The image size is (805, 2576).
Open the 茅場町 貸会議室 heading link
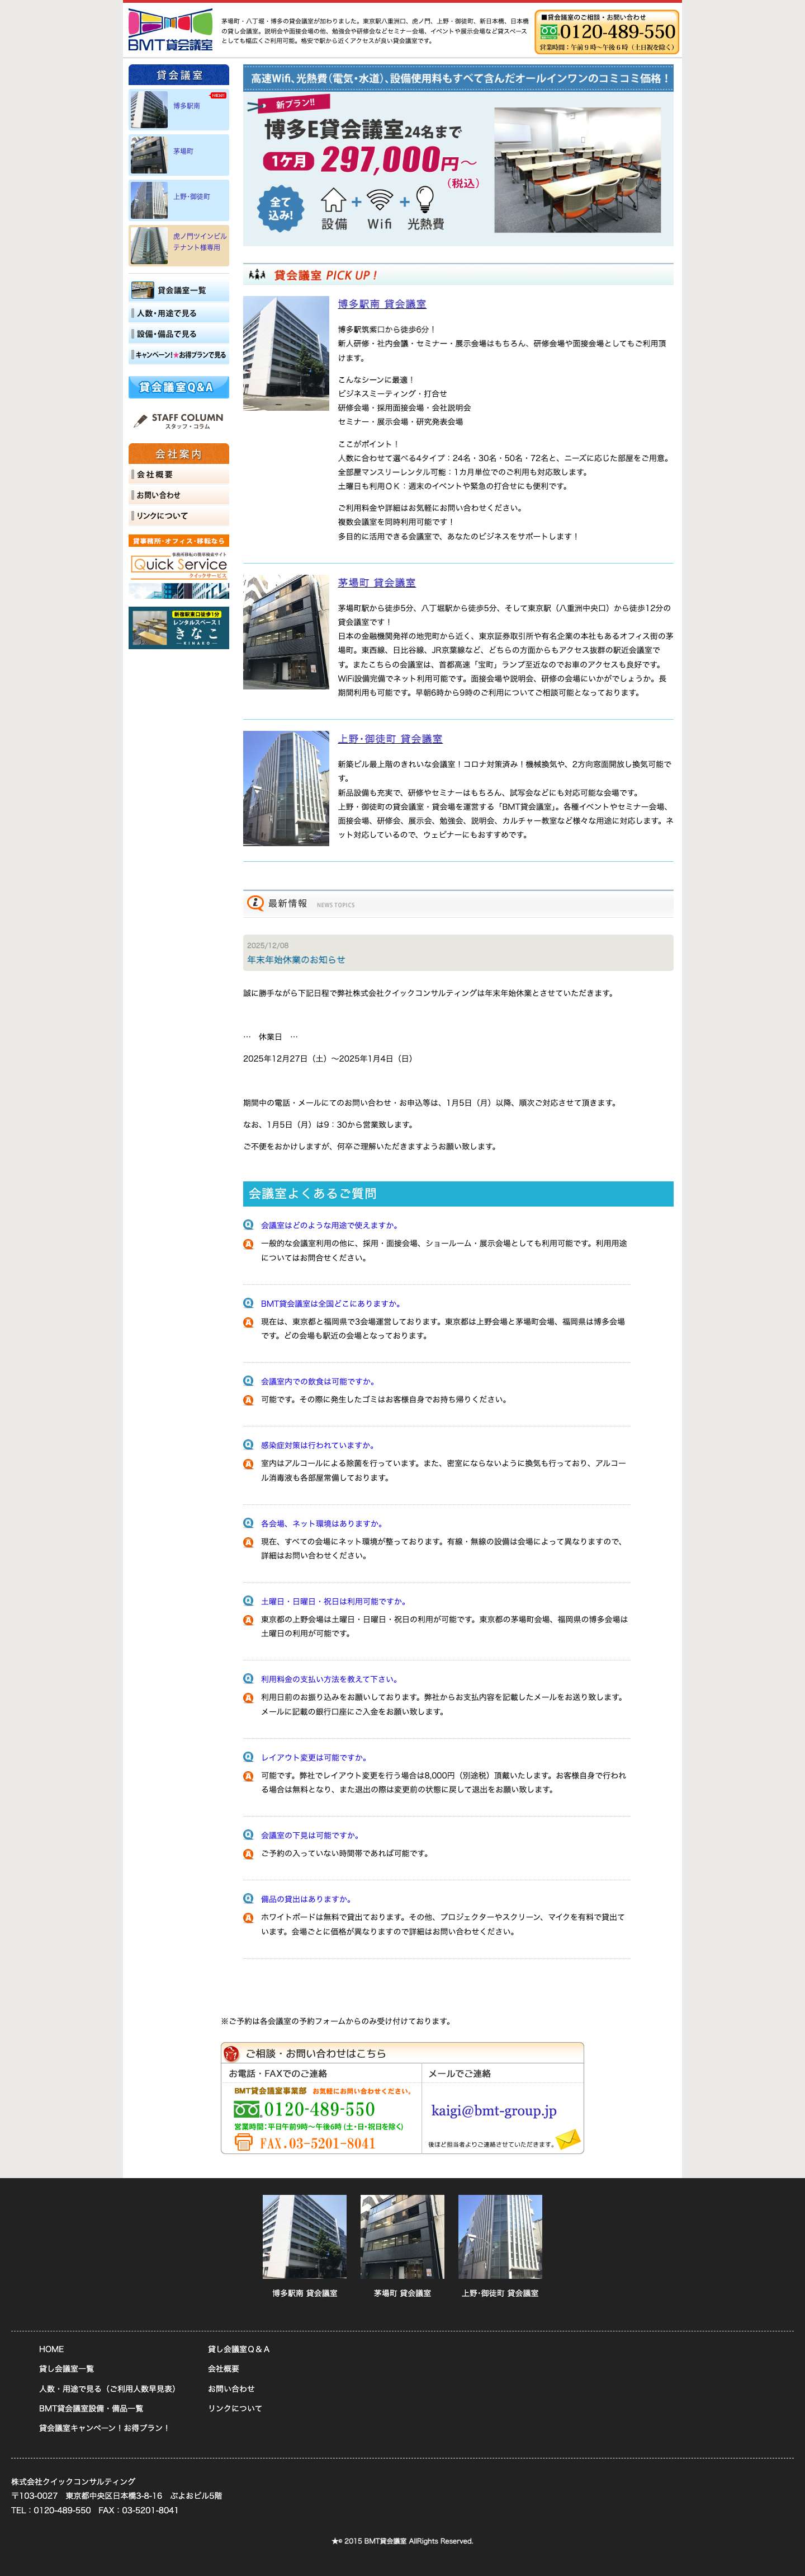(x=377, y=583)
